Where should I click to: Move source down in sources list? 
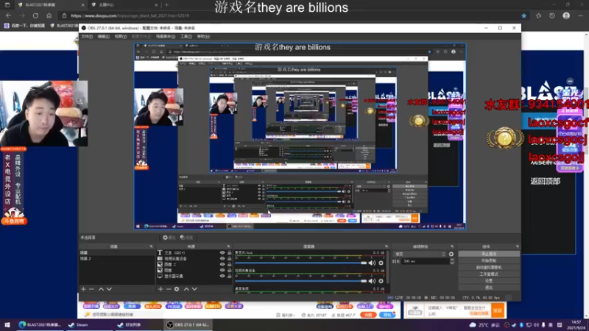coord(194,289)
